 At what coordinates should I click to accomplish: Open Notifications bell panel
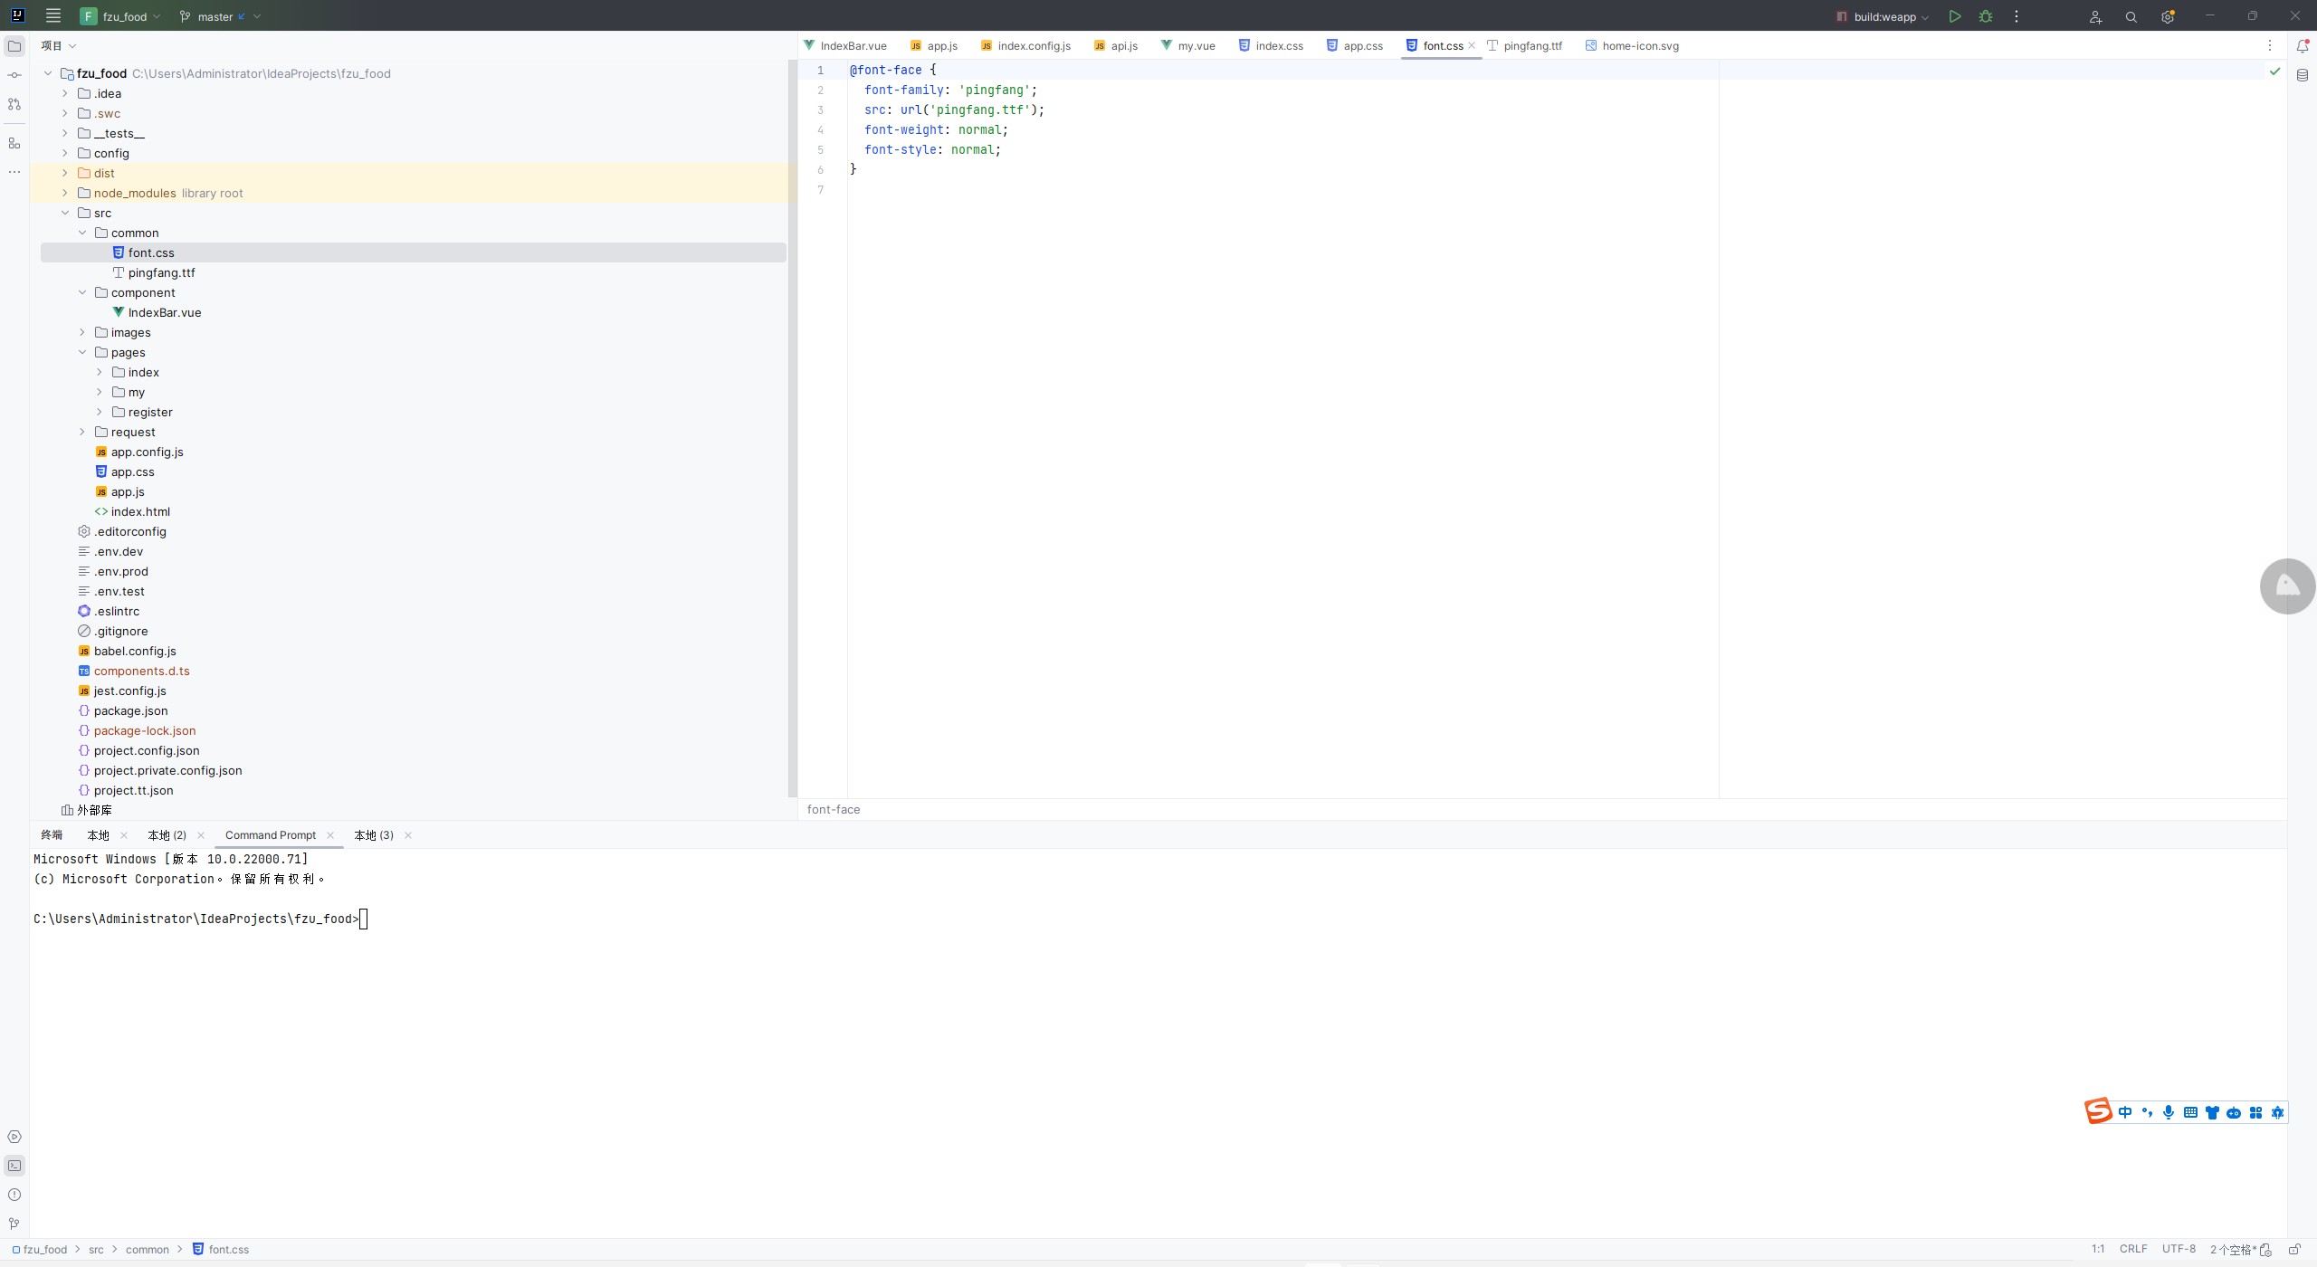pos(2303,46)
